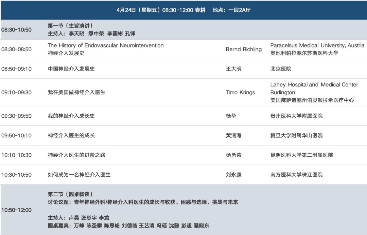Click the header banner reading 4月24日 春耕
This screenshot has height=235, width=367.
point(183,10)
